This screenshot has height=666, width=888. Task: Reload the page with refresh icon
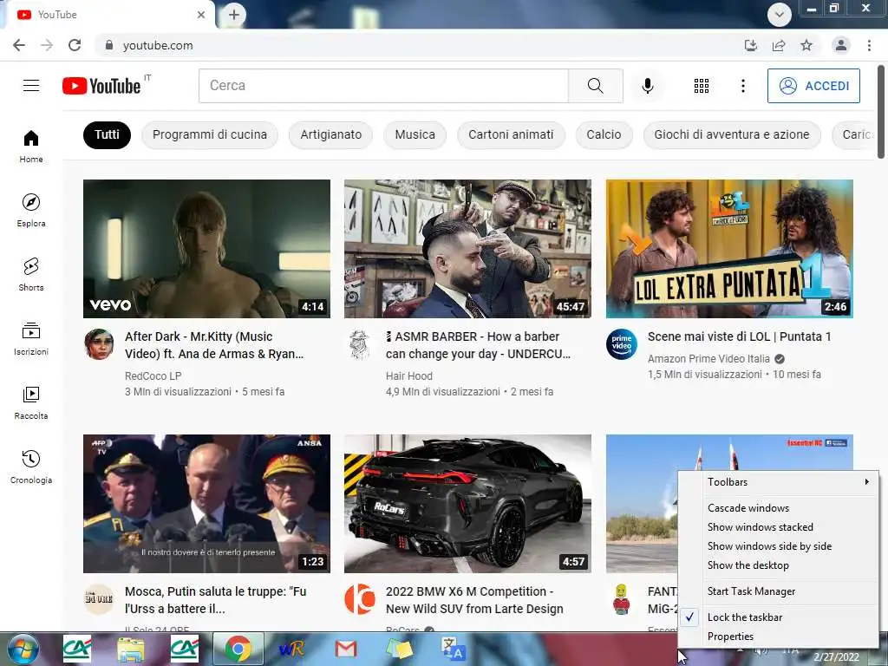click(75, 45)
